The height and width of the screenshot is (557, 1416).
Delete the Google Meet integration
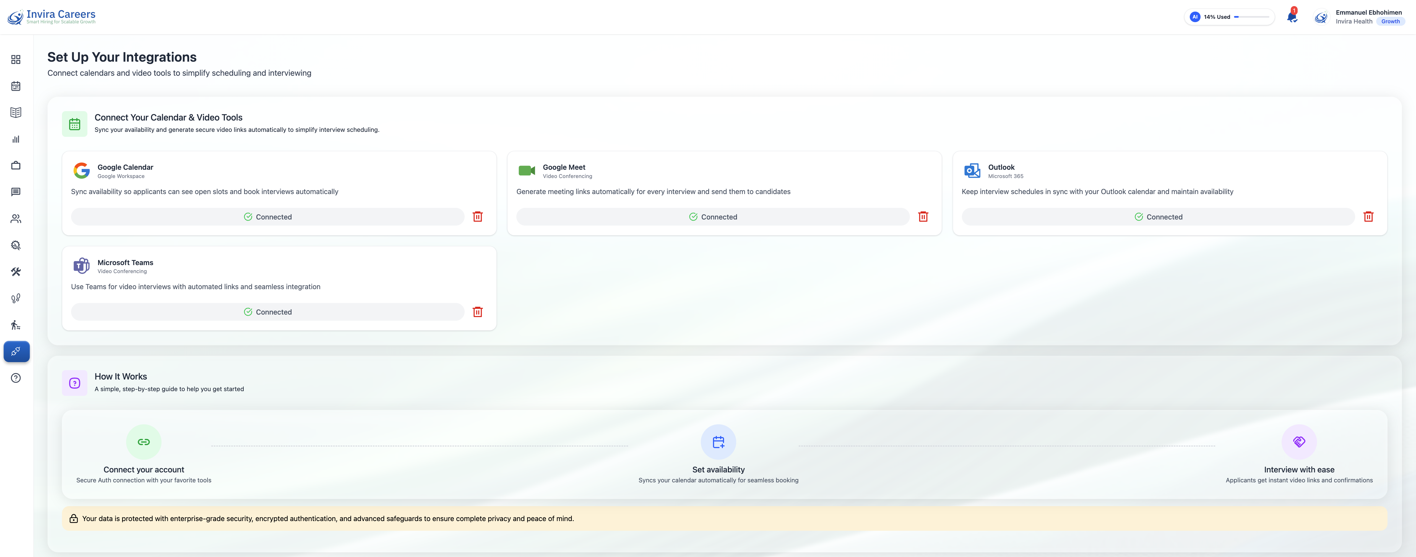pos(923,217)
